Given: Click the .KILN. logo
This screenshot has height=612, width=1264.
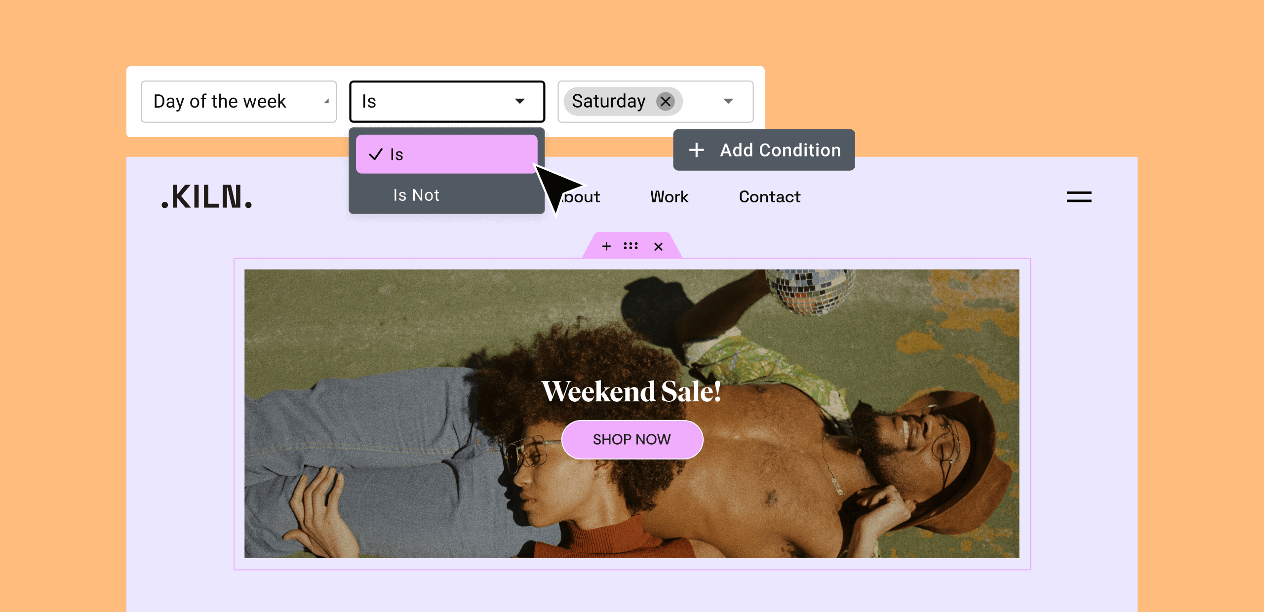Looking at the screenshot, I should point(206,196).
